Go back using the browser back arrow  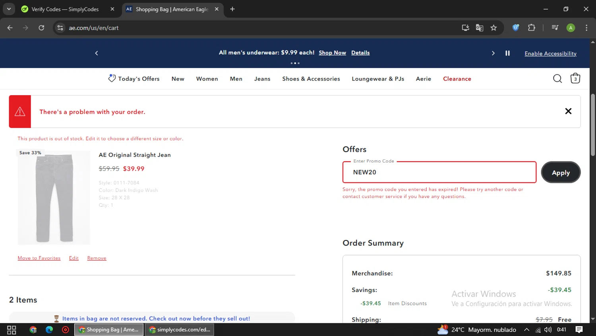pyautogui.click(x=10, y=28)
